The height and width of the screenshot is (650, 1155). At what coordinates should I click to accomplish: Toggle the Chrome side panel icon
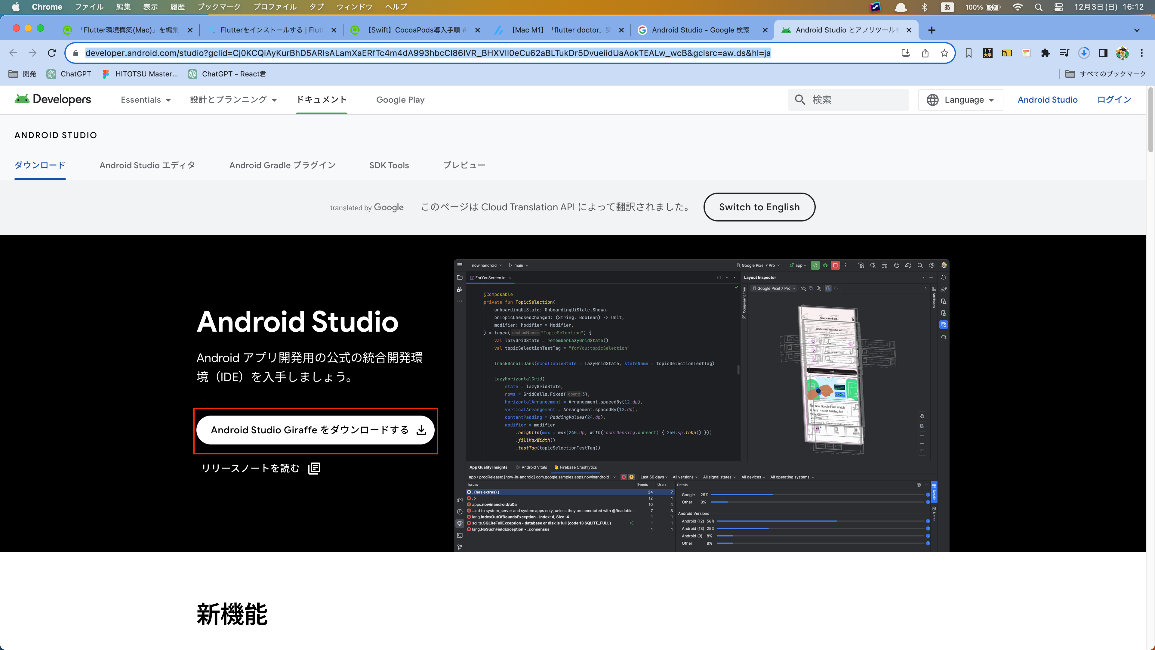[x=1103, y=53]
